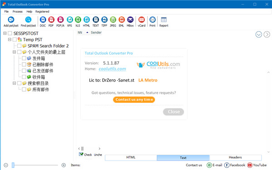Click the Contact us label
The height and width of the screenshot is (170, 272).
194,165
